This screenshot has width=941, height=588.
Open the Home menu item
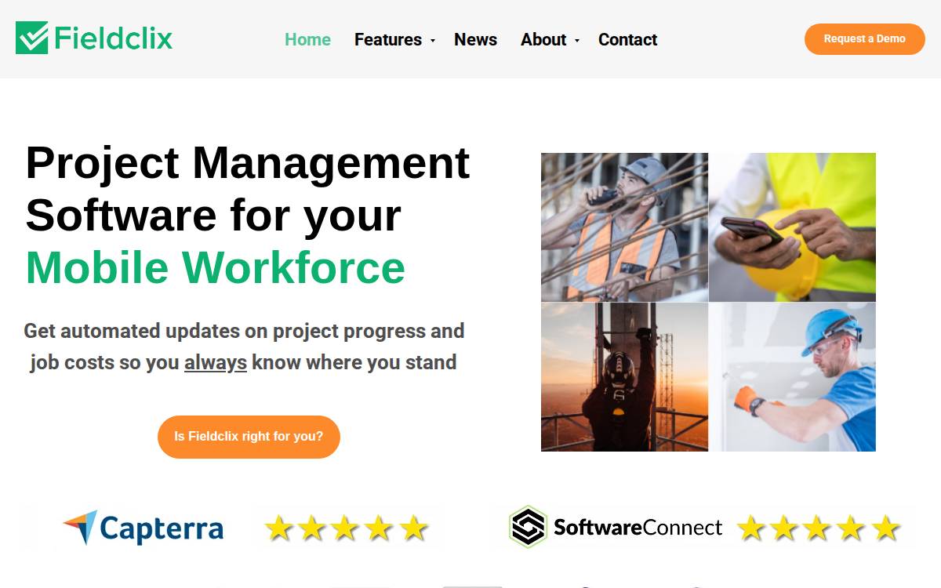[x=307, y=39]
